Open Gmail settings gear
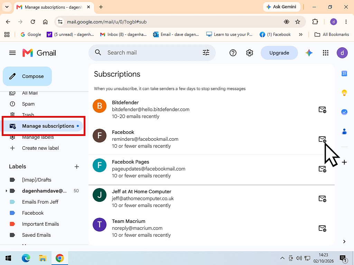354x265 pixels. [x=250, y=53]
